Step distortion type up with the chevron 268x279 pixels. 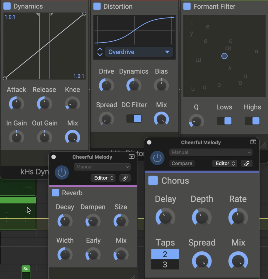[100, 49]
